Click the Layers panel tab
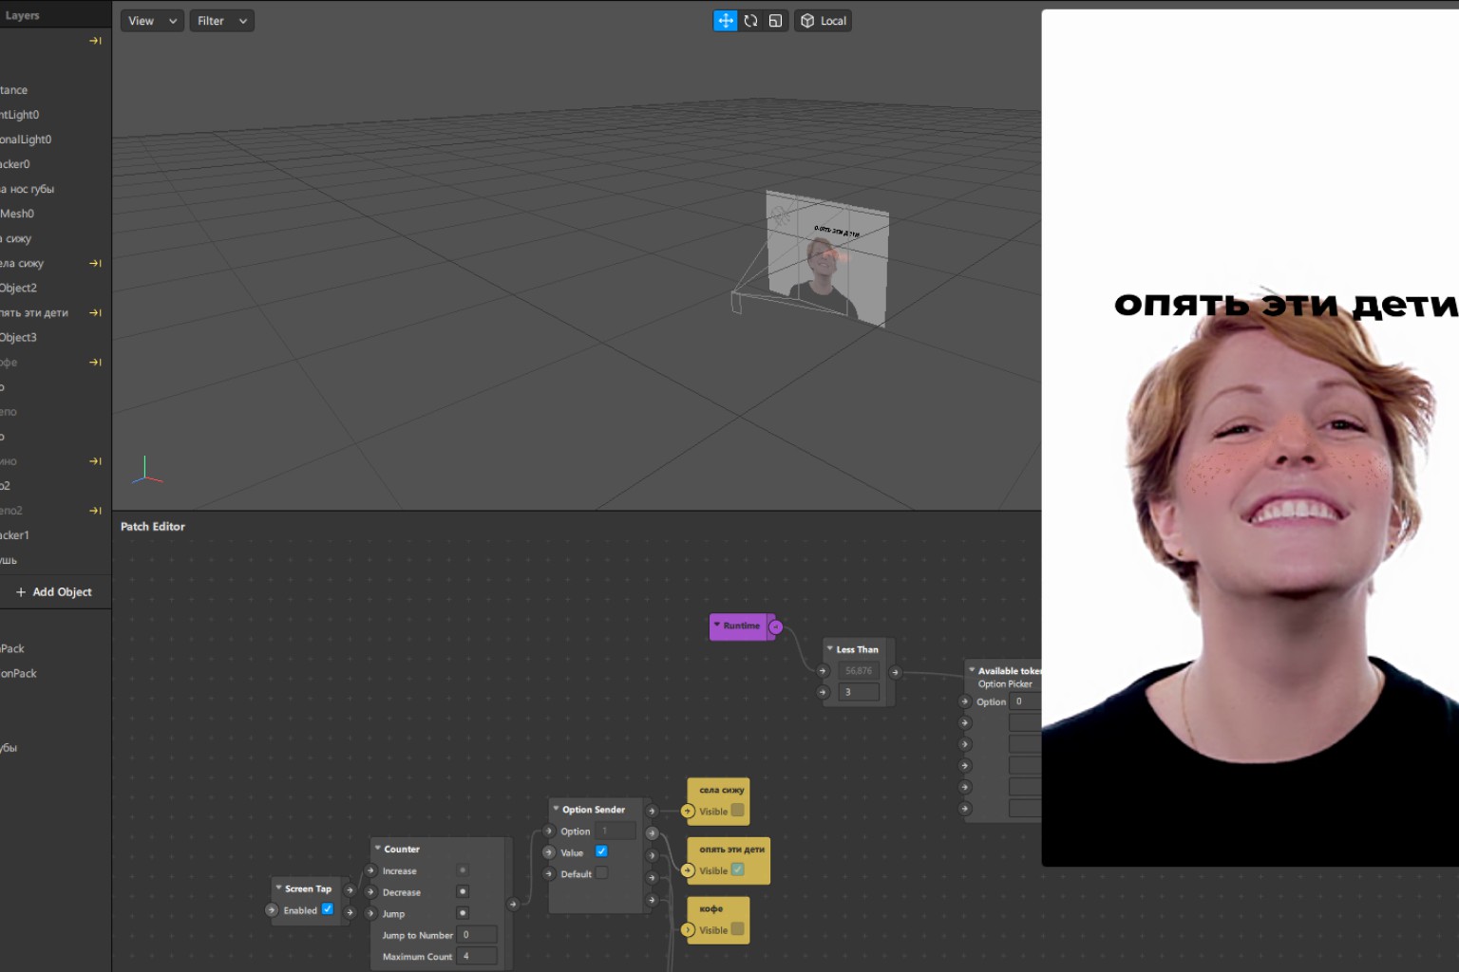The image size is (1459, 972). pyautogui.click(x=23, y=15)
